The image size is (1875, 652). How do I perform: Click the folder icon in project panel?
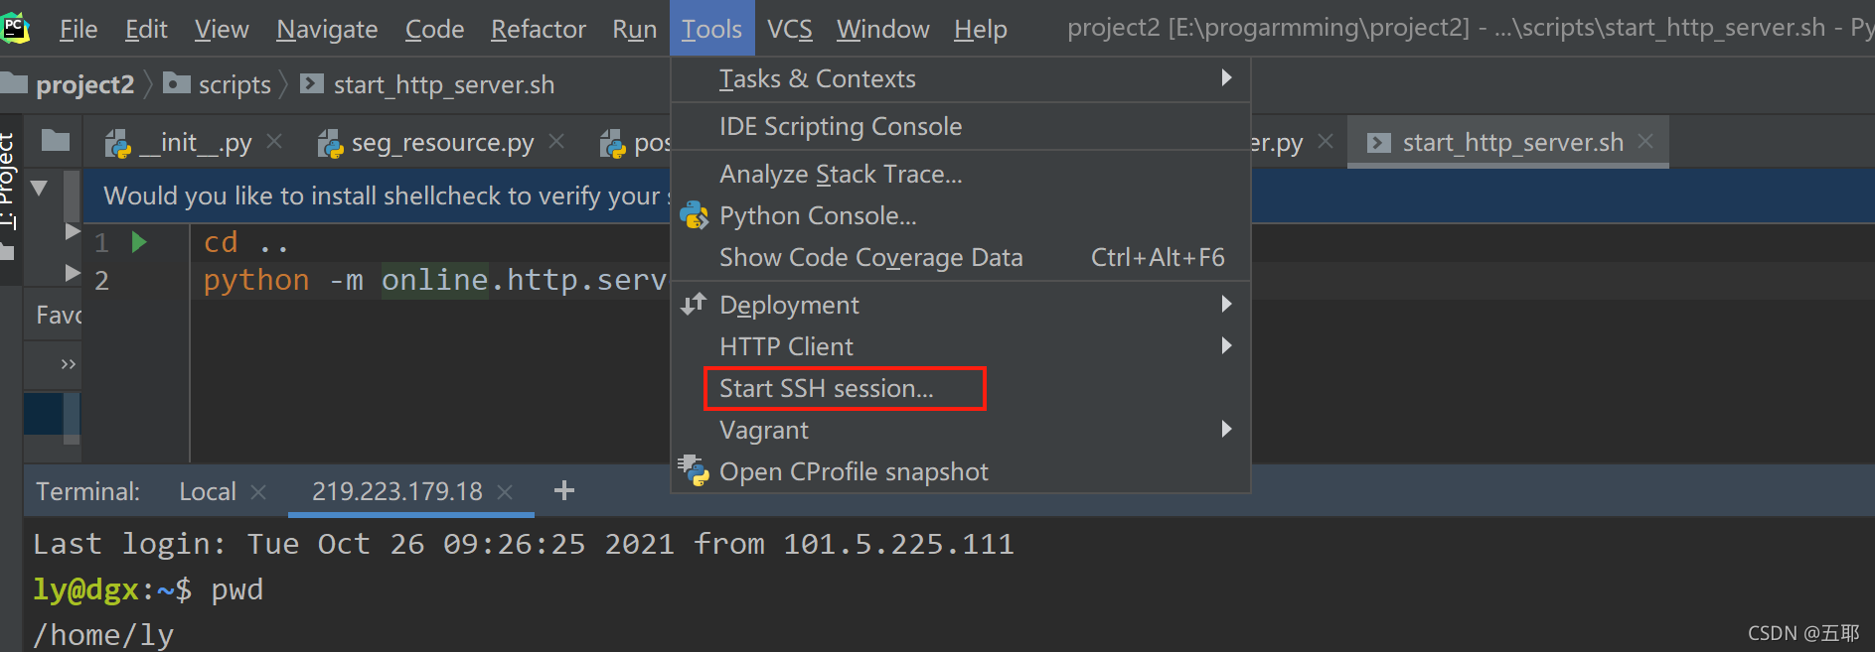56,141
